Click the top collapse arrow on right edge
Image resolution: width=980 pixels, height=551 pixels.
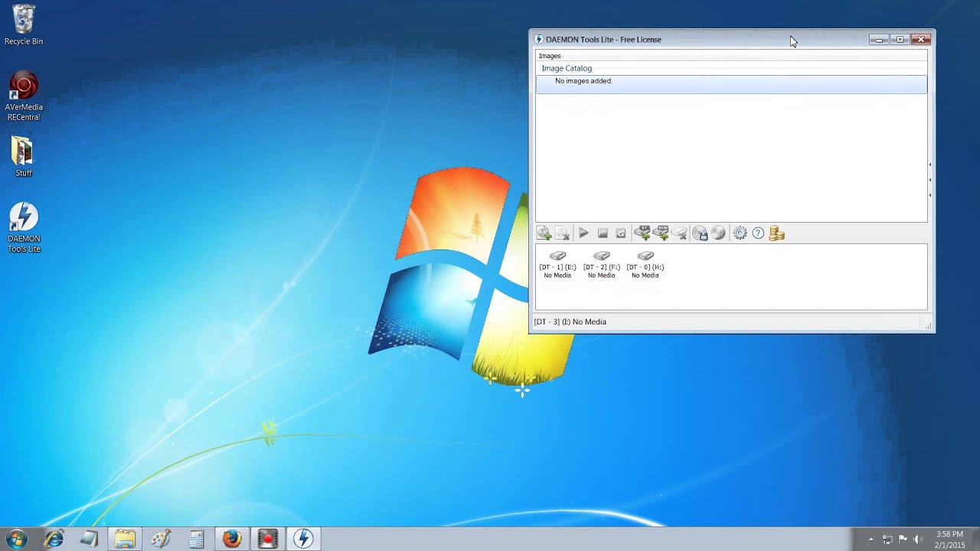pos(929,165)
